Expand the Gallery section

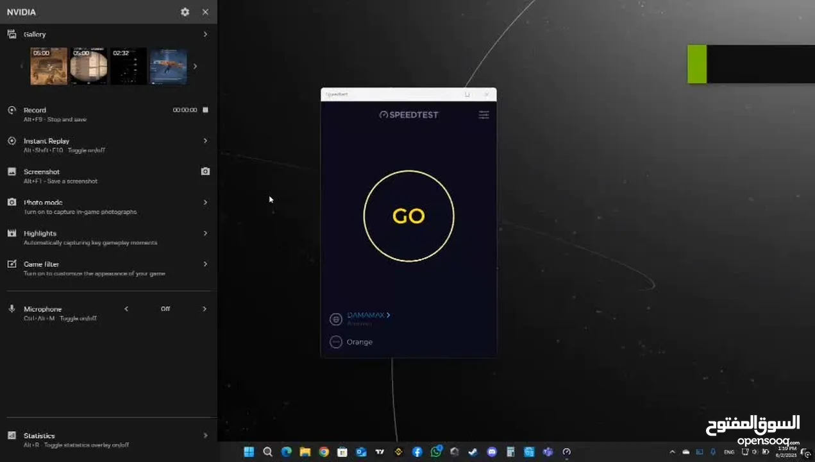[x=205, y=34]
